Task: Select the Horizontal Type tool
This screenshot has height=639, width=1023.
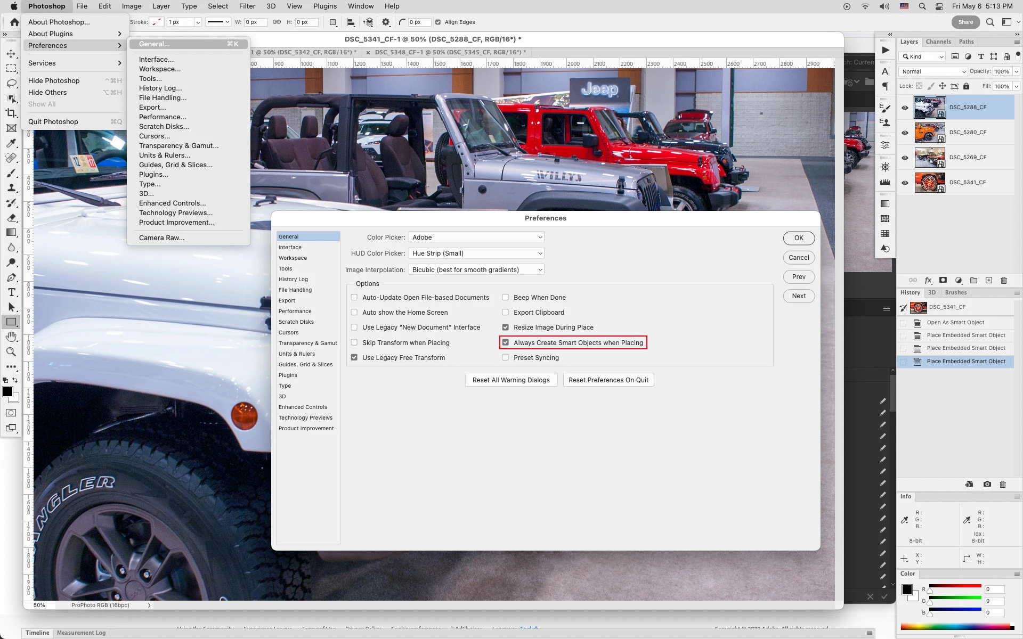Action: [11, 292]
